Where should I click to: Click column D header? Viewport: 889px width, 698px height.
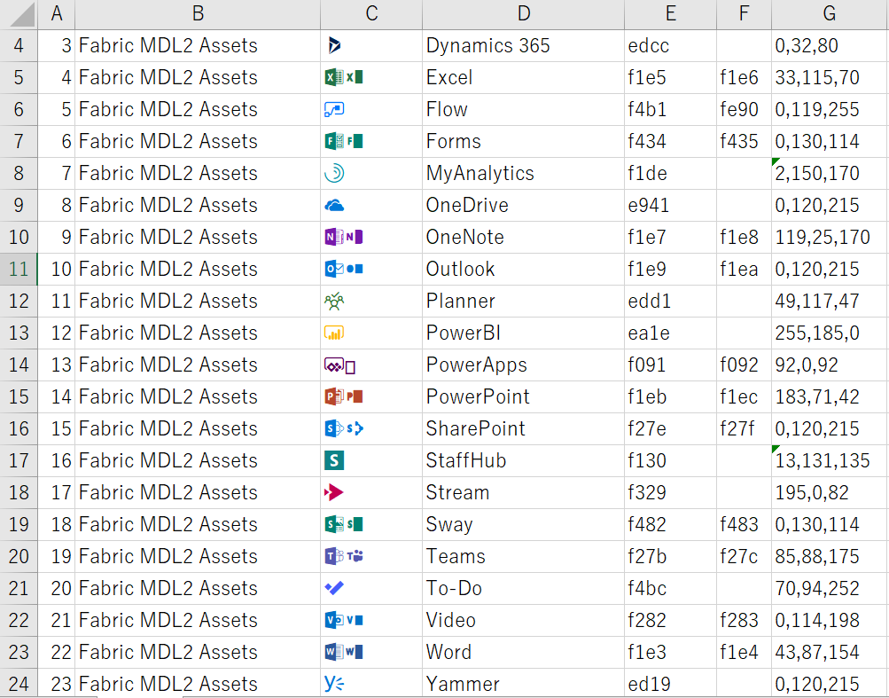point(523,14)
